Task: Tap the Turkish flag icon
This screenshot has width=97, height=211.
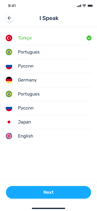Action: pyautogui.click(x=9, y=38)
